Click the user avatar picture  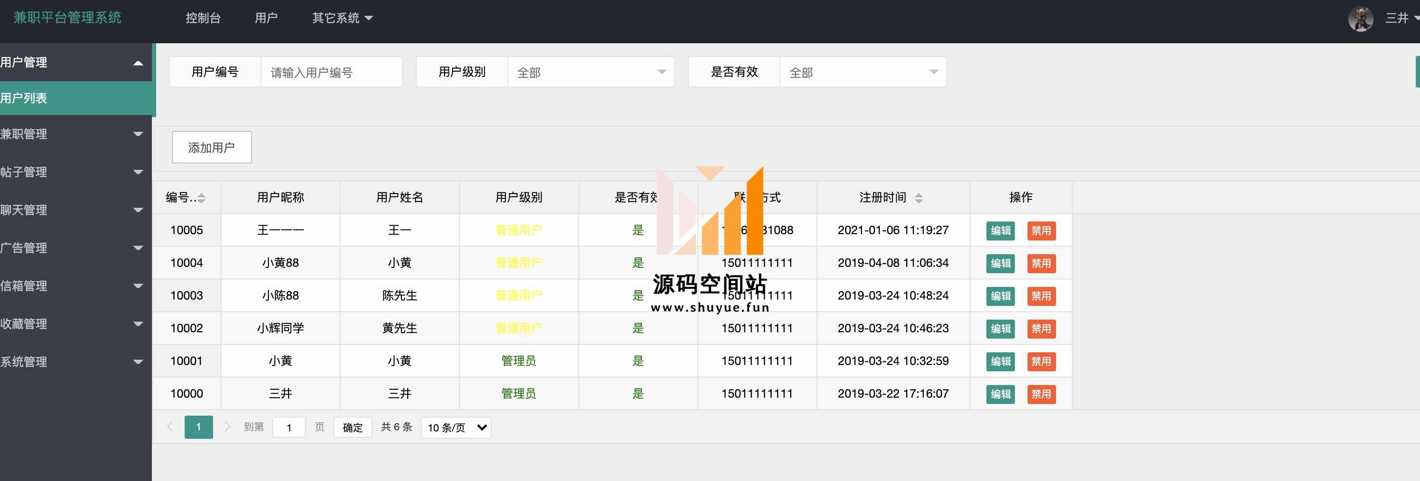(x=1360, y=19)
